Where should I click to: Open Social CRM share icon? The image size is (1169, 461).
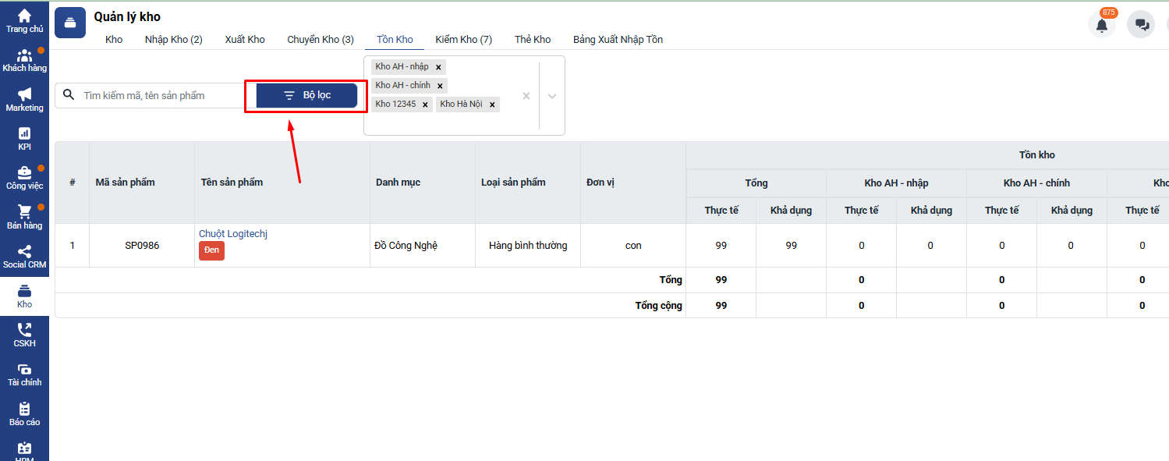24,252
